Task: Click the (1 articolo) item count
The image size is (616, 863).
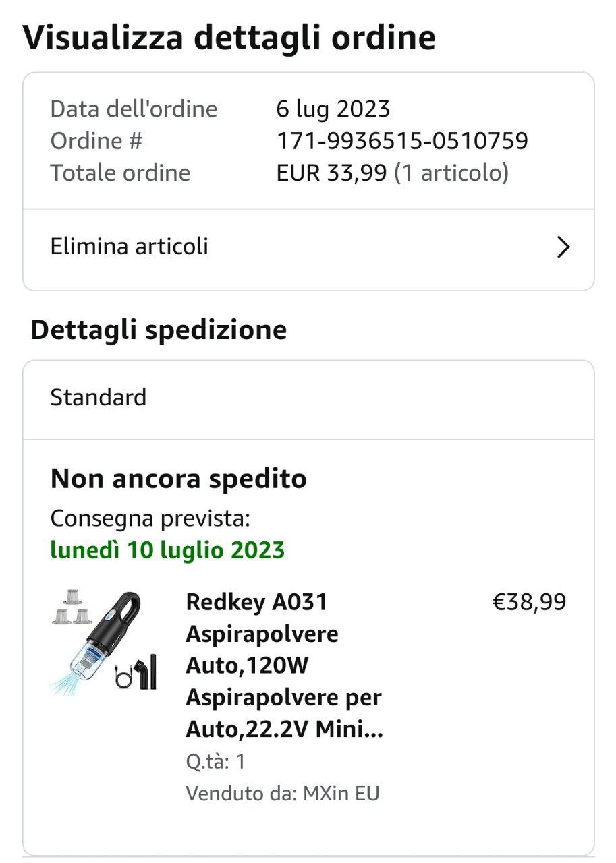Action: coord(451,173)
